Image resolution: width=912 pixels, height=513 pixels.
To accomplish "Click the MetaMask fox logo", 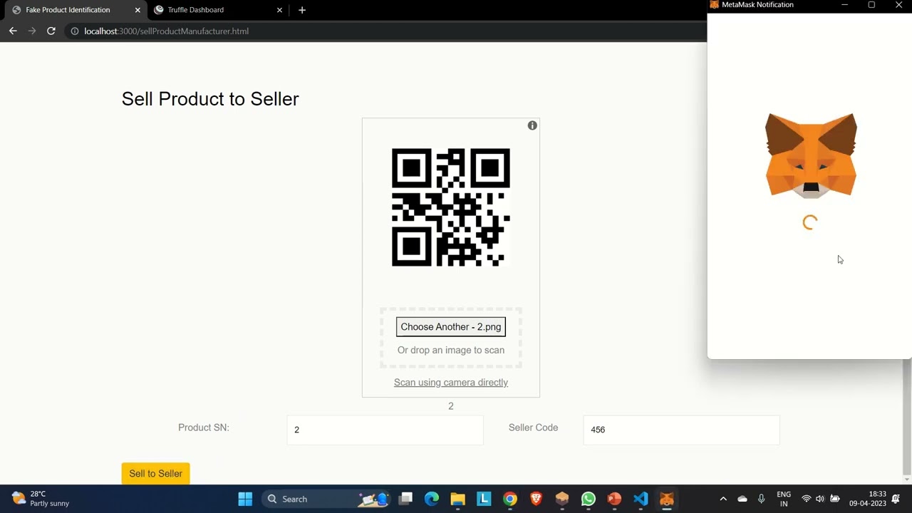I will tap(811, 155).
